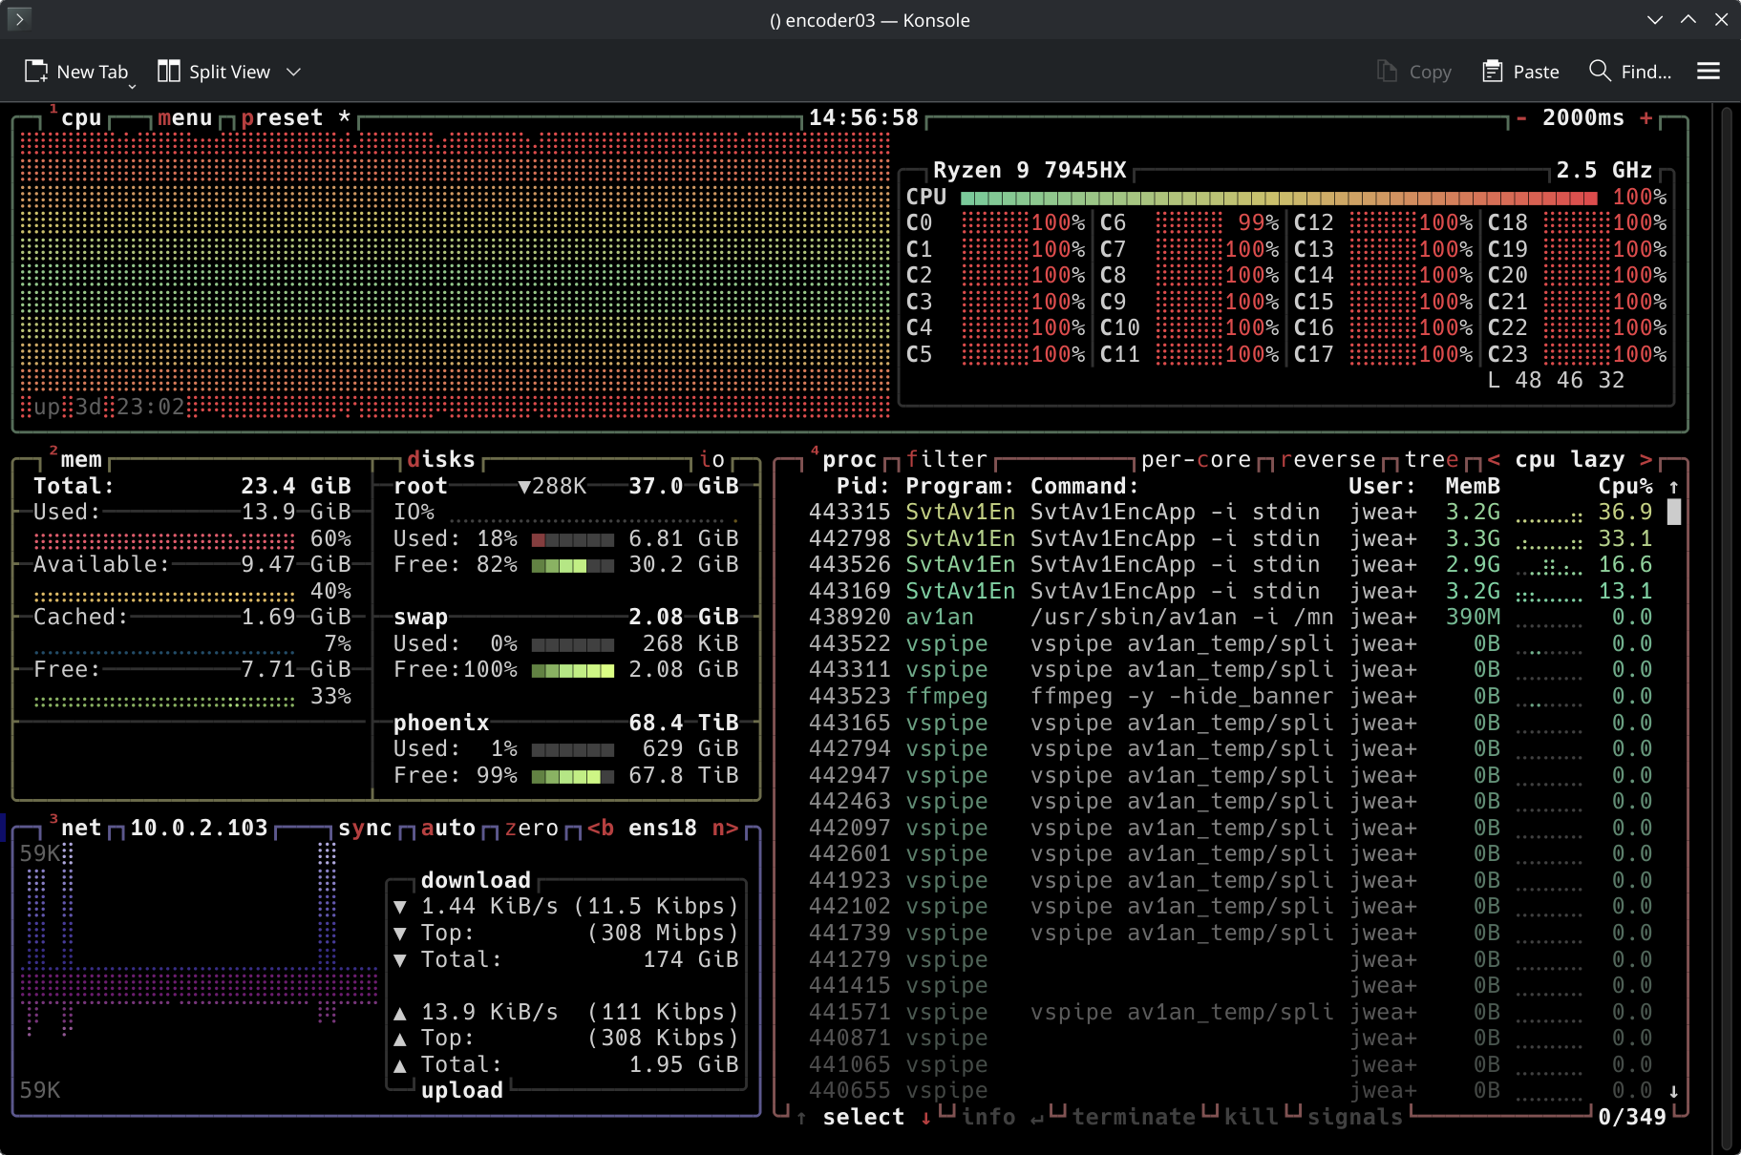This screenshot has height=1155, width=1741.
Task: Switch to next network interface
Action: pyautogui.click(x=725, y=829)
